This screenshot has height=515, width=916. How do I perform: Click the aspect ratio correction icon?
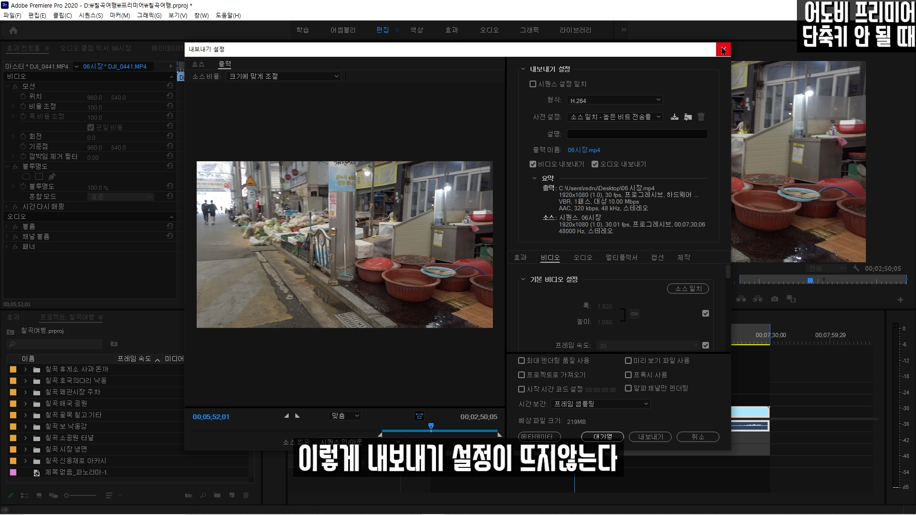pyautogui.click(x=419, y=416)
